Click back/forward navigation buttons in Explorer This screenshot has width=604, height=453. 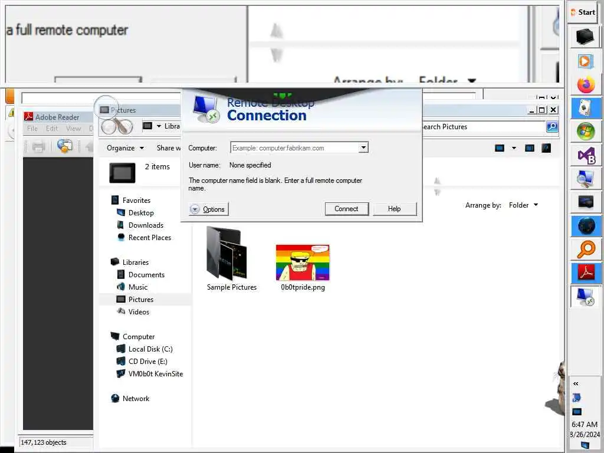[x=117, y=126]
